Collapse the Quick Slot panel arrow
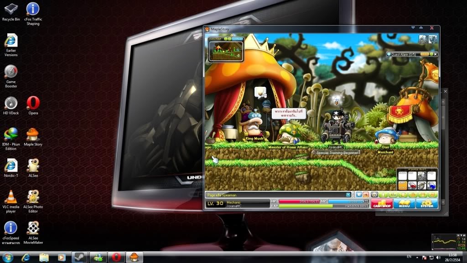The width and height of the screenshot is (467, 263). [x=409, y=169]
